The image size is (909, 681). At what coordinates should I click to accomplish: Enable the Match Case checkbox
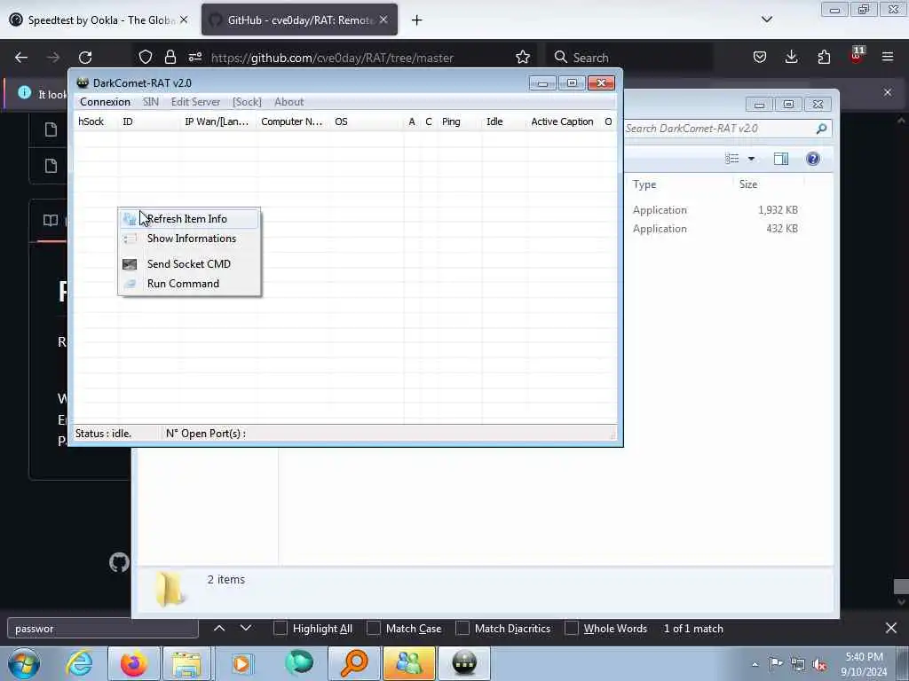[x=374, y=629]
